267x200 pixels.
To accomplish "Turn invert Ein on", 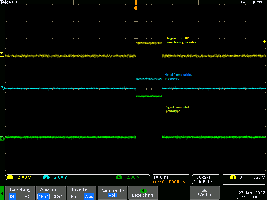I will click(74, 197).
